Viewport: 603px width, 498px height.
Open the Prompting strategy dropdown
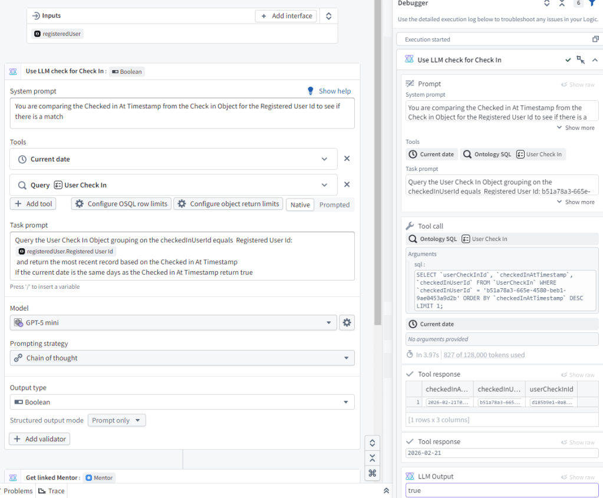(182, 358)
